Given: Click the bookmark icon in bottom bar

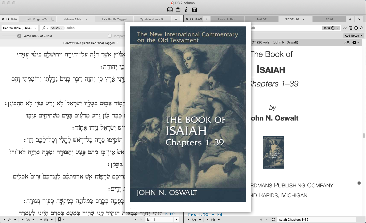Looking at the screenshot, I should (x=60, y=219).
